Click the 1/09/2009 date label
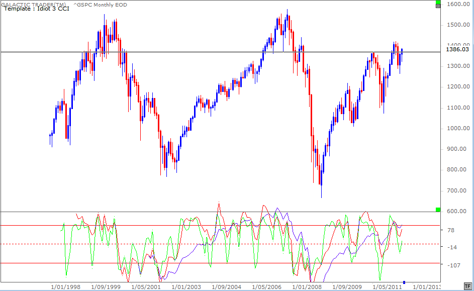474x291 pixels. coord(347,287)
